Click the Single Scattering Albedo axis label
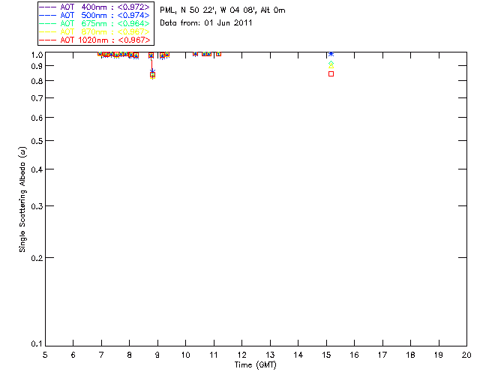Screen dimensions: 480x384 click(22, 199)
